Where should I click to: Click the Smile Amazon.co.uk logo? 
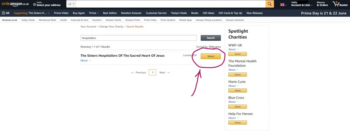[x=15, y=4]
